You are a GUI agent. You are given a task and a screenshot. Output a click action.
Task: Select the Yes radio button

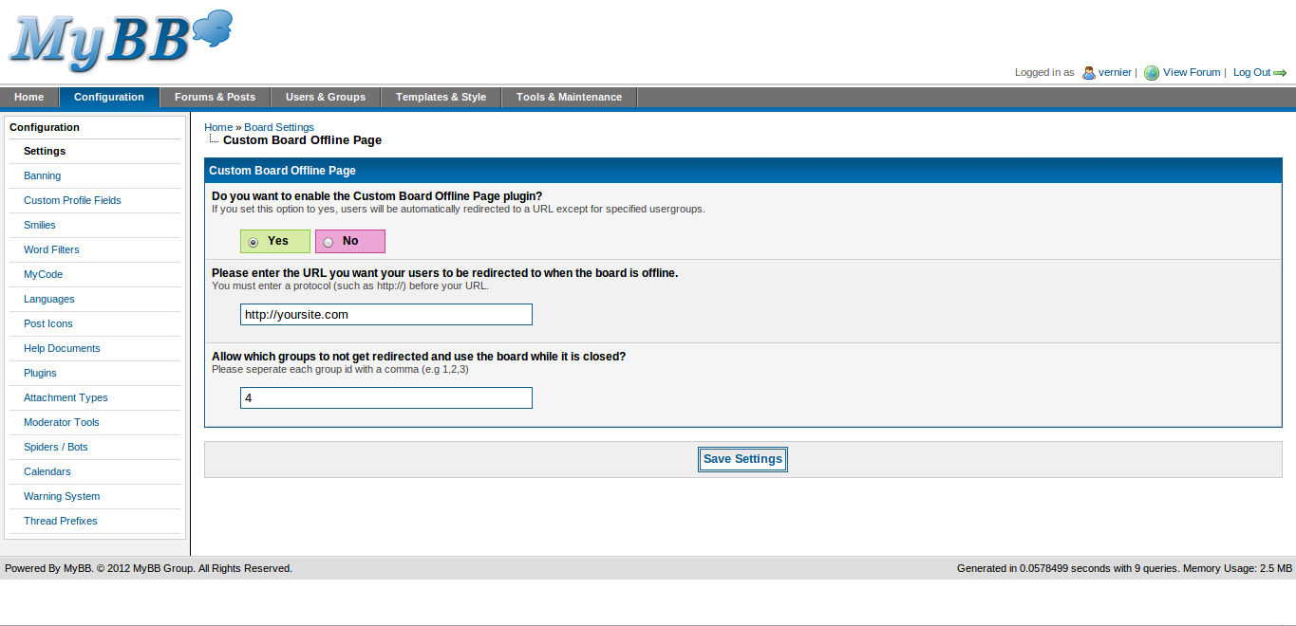254,242
